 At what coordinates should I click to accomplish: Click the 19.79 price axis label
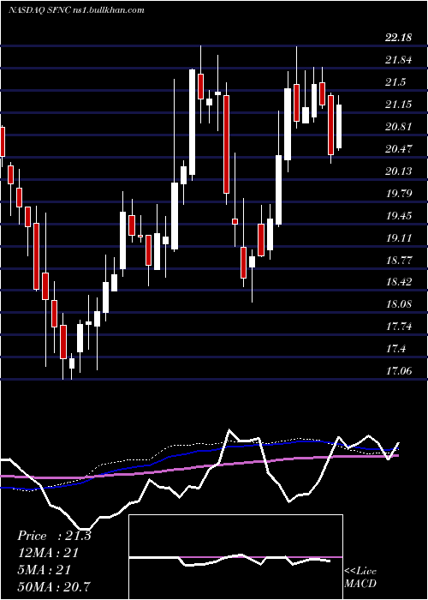tap(399, 193)
